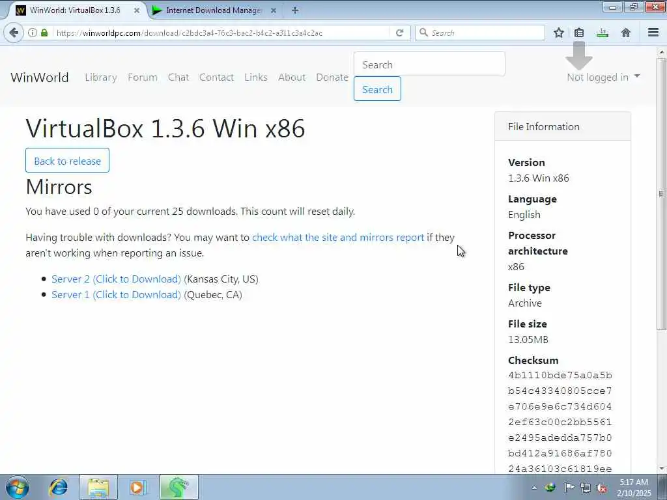The image size is (667, 500).
Task: Open Windows Media Player taskbar icon
Action: 137,487
